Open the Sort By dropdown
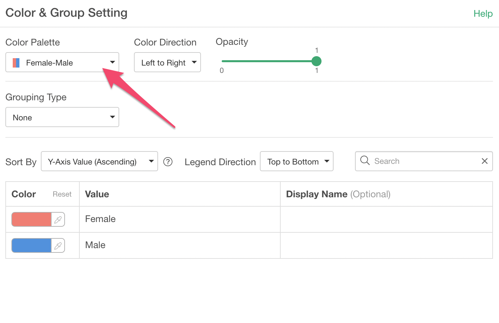Viewport: 499px width, 323px height. click(x=99, y=161)
